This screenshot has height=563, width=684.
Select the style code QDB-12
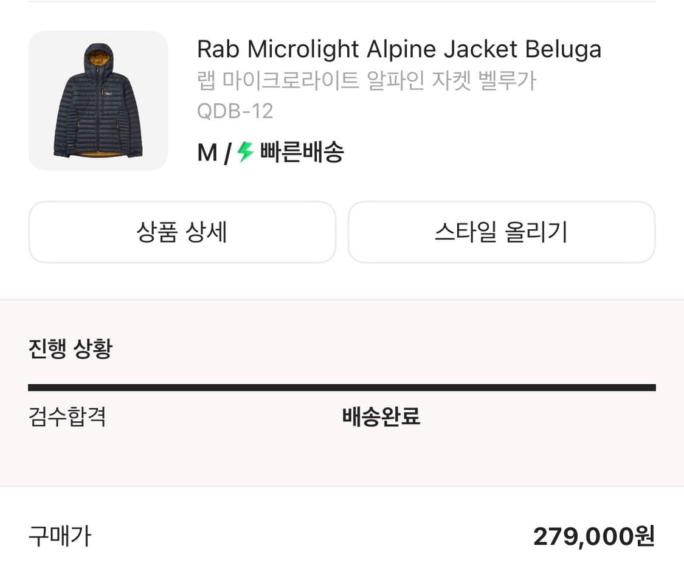[x=235, y=111]
